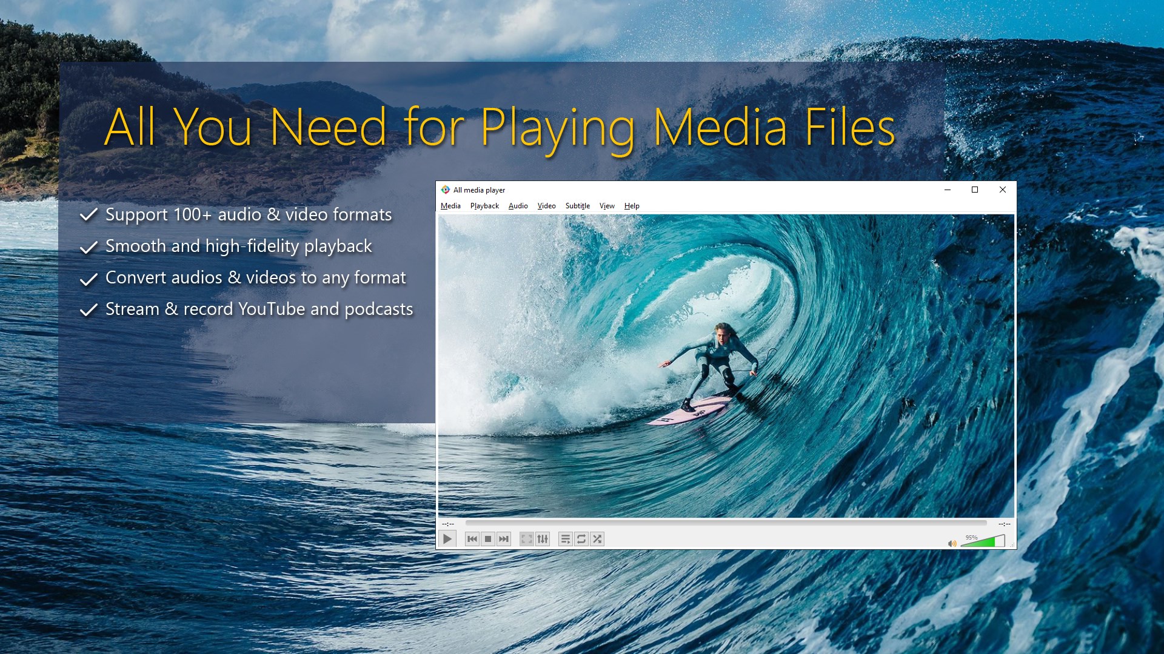Open extended settings equalizer icon

click(x=543, y=539)
